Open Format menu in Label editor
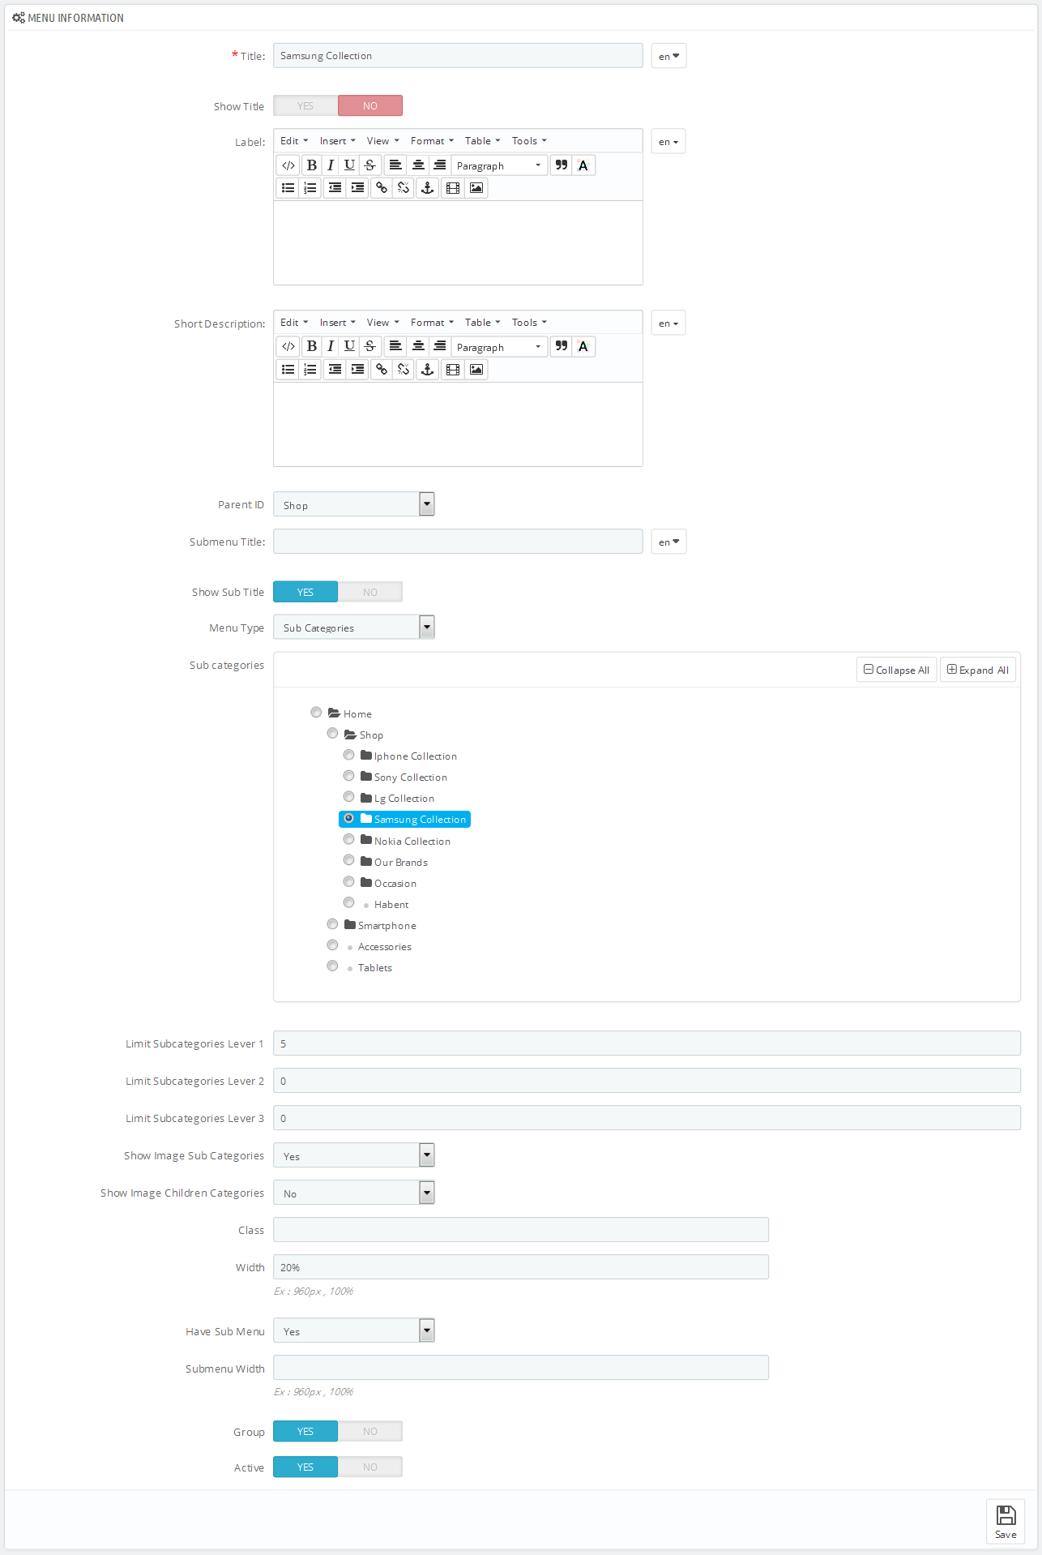1042x1555 pixels. click(x=432, y=141)
